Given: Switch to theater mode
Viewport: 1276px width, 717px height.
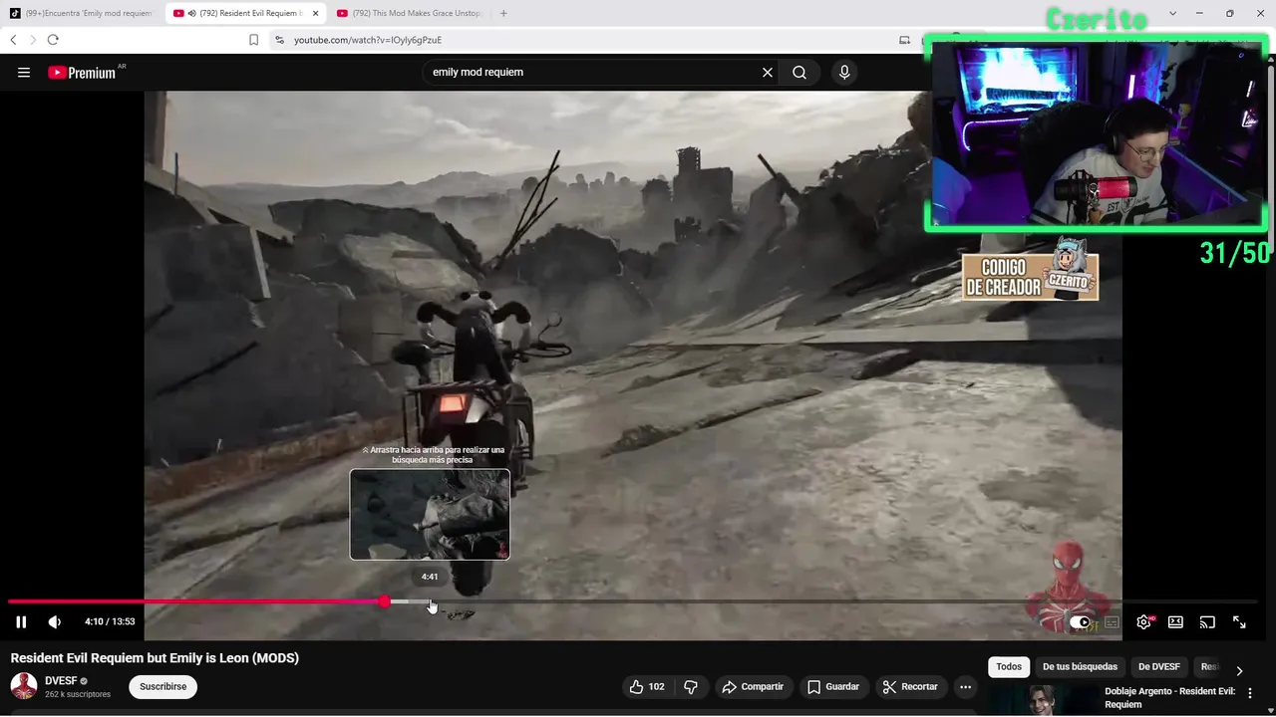Looking at the screenshot, I should 1175,622.
